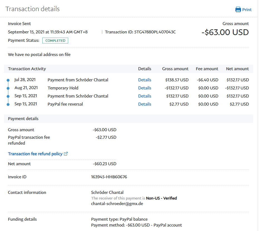Viewport: 259px width, 231px height.
Task: Click timeline dot beside Sep 15 payment row
Action: (8, 96)
